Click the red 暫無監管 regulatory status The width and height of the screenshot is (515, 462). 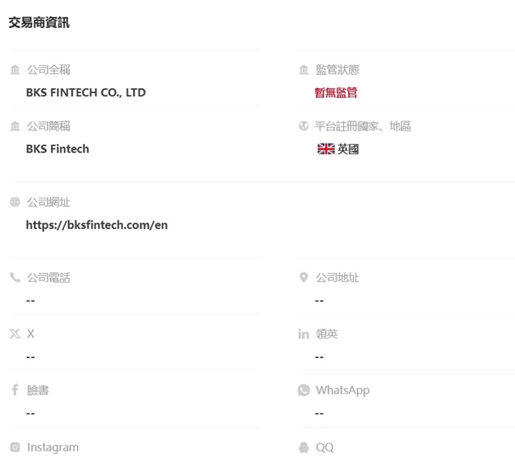point(336,93)
